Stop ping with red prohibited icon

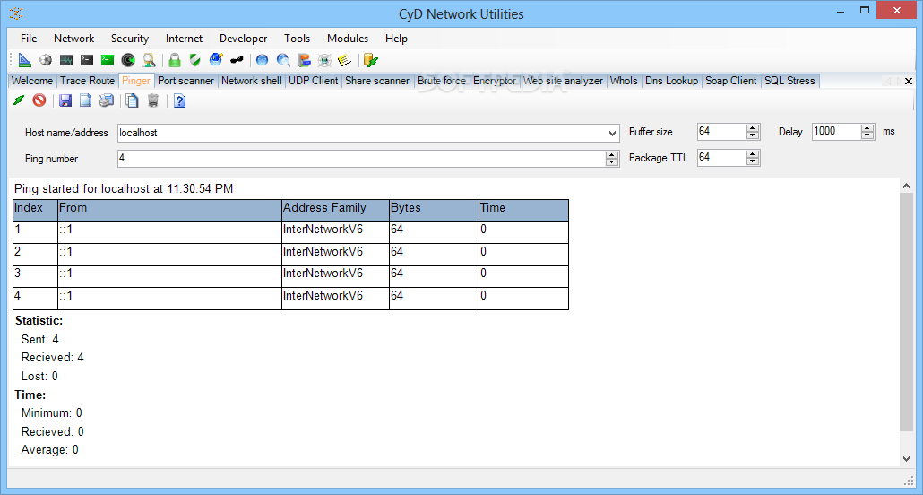click(x=39, y=100)
